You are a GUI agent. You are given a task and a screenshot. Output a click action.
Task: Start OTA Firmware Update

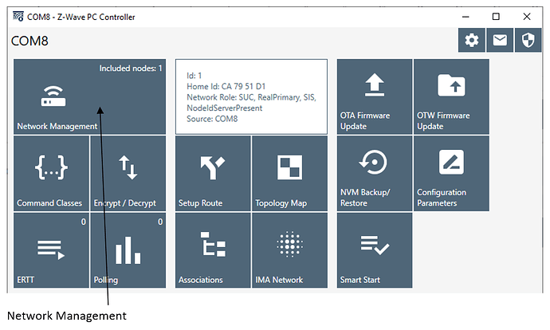point(375,96)
